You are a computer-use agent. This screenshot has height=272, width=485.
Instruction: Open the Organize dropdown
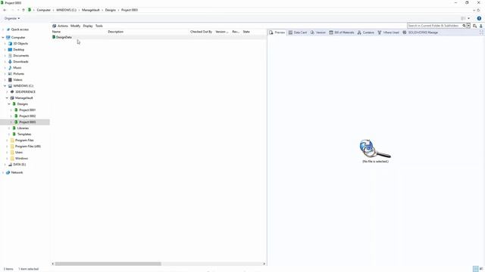[12, 18]
